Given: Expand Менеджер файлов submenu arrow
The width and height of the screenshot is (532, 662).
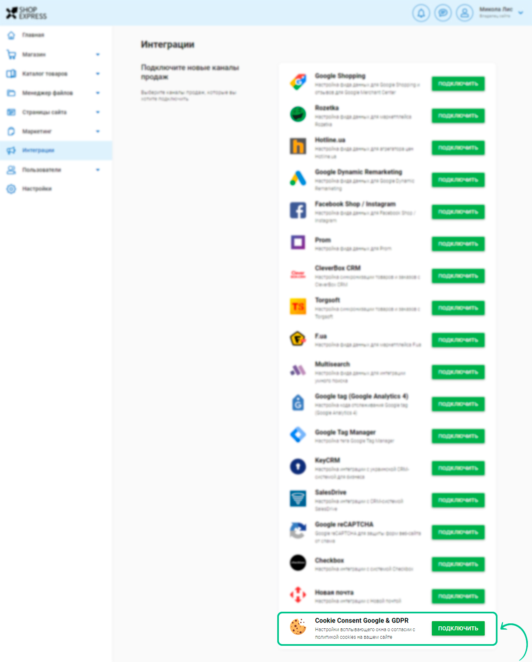Looking at the screenshot, I should click(x=98, y=93).
